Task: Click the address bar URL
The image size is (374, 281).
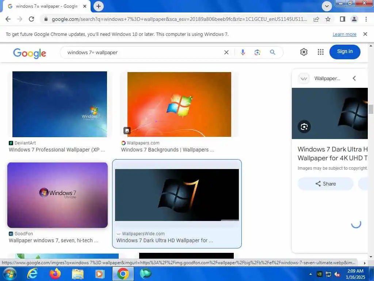Action: pos(179,19)
